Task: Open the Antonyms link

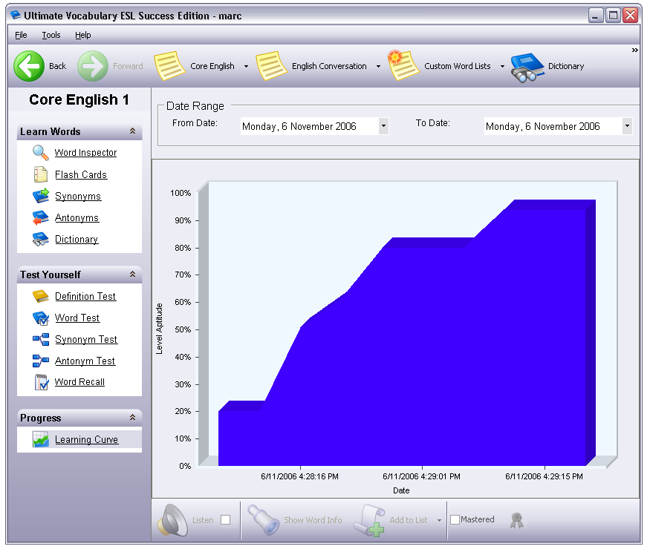Action: [77, 218]
